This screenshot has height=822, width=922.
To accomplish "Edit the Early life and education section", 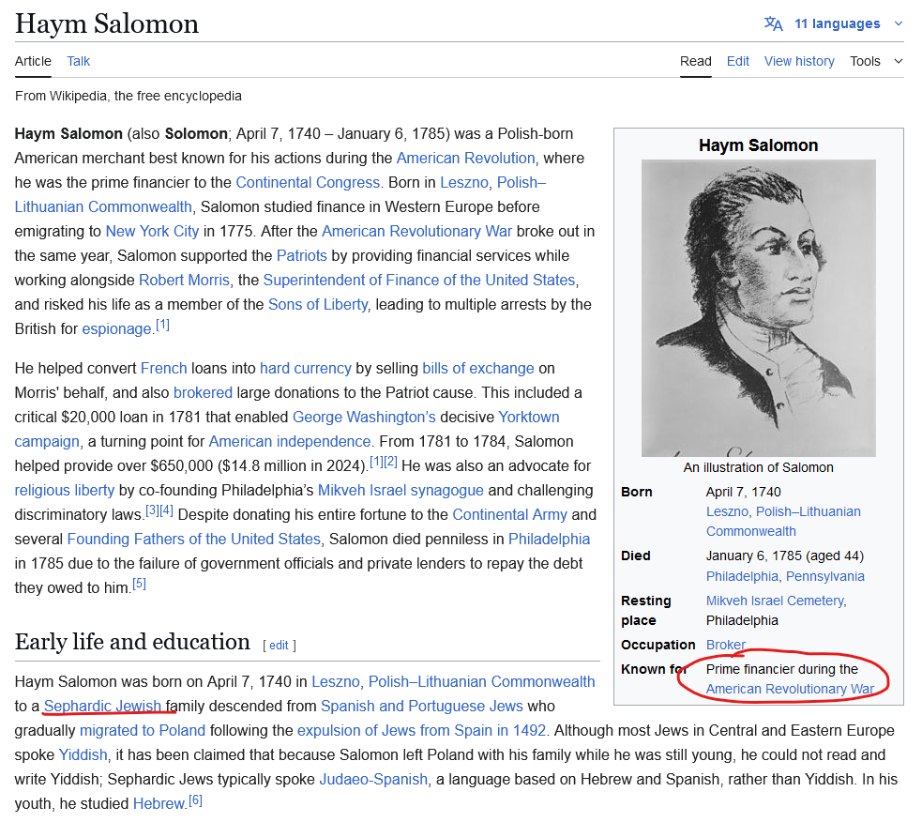I will coord(279,646).
